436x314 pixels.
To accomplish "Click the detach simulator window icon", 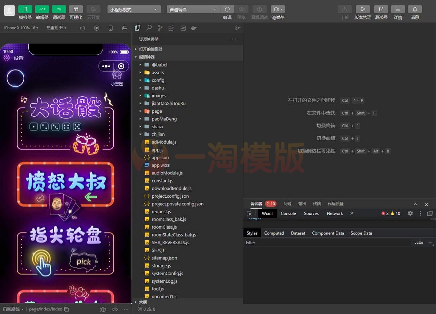I will 125,28.
